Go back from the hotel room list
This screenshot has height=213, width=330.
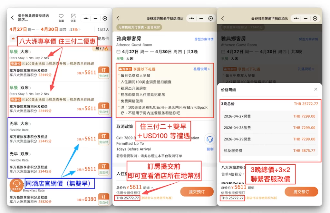point(13,18)
